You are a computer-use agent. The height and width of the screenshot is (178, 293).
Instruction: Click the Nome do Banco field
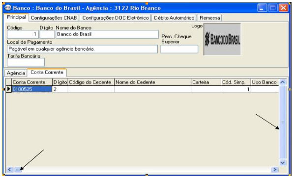(x=107, y=34)
